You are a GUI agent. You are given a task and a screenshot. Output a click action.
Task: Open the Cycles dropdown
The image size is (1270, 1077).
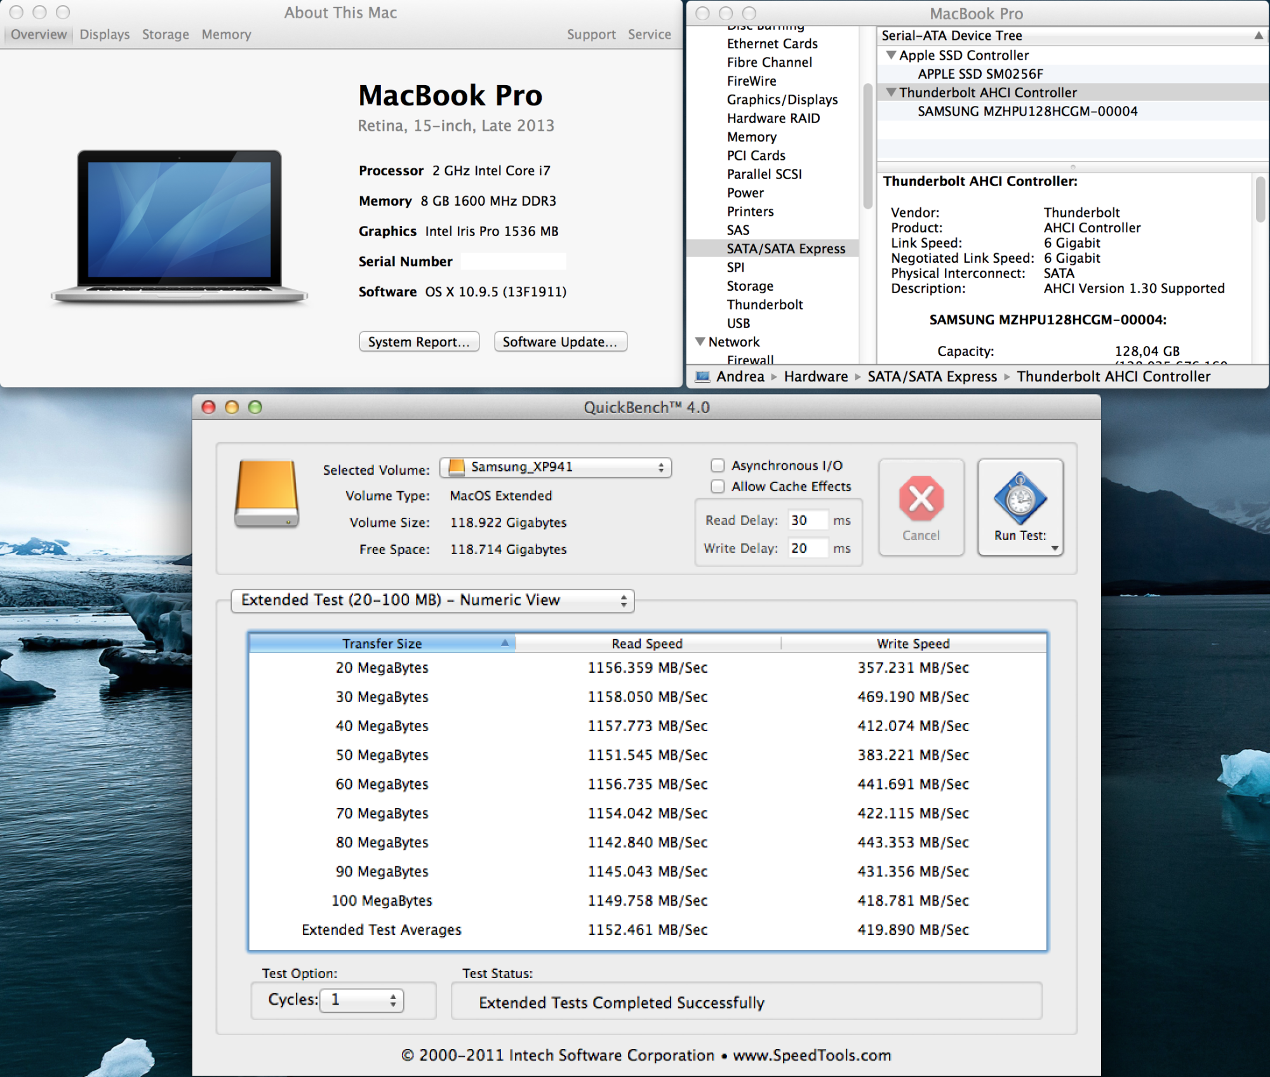click(x=361, y=1000)
